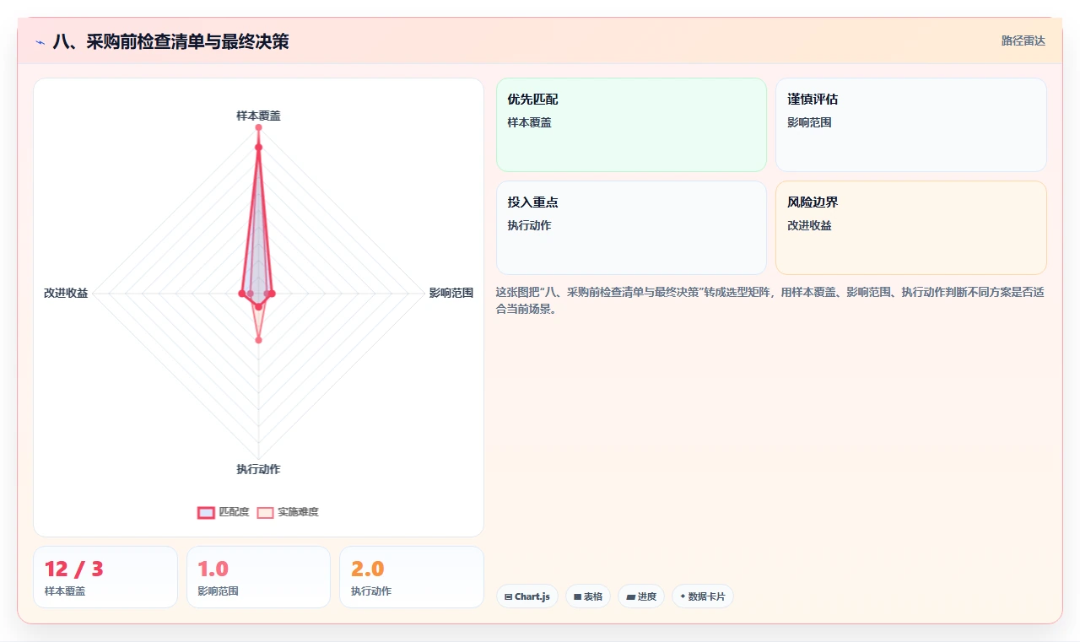Open the 谨慎评估 card
The image size is (1080, 642).
tap(911, 125)
